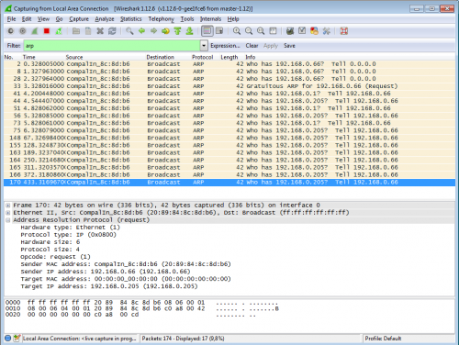This screenshot has width=459, height=345.
Task: Open the filter history dropdown arrow
Action: [204, 46]
